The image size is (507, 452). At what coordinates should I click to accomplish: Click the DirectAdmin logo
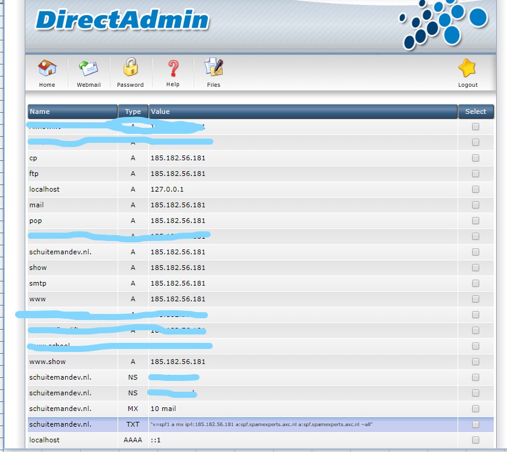coord(122,20)
